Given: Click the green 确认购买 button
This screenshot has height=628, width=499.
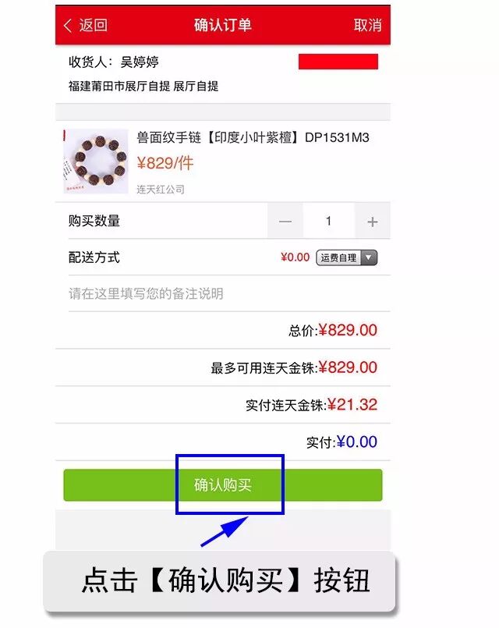Looking at the screenshot, I should 223,485.
